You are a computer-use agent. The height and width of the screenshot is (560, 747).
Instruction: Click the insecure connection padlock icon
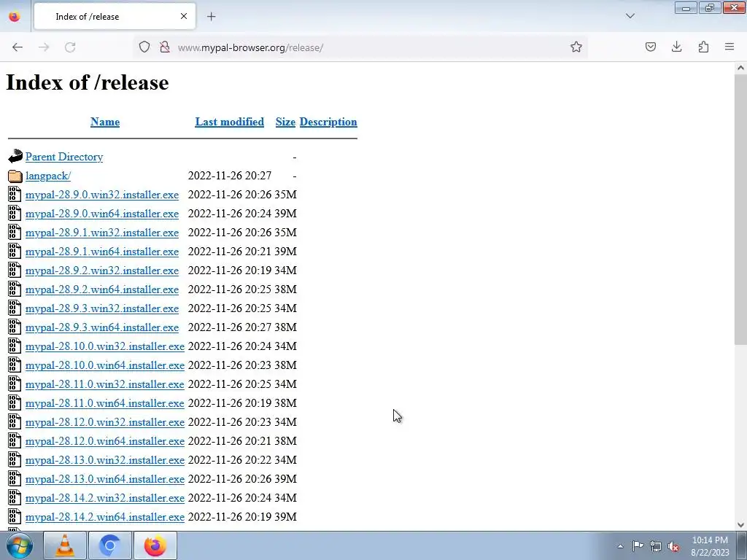[x=165, y=47]
